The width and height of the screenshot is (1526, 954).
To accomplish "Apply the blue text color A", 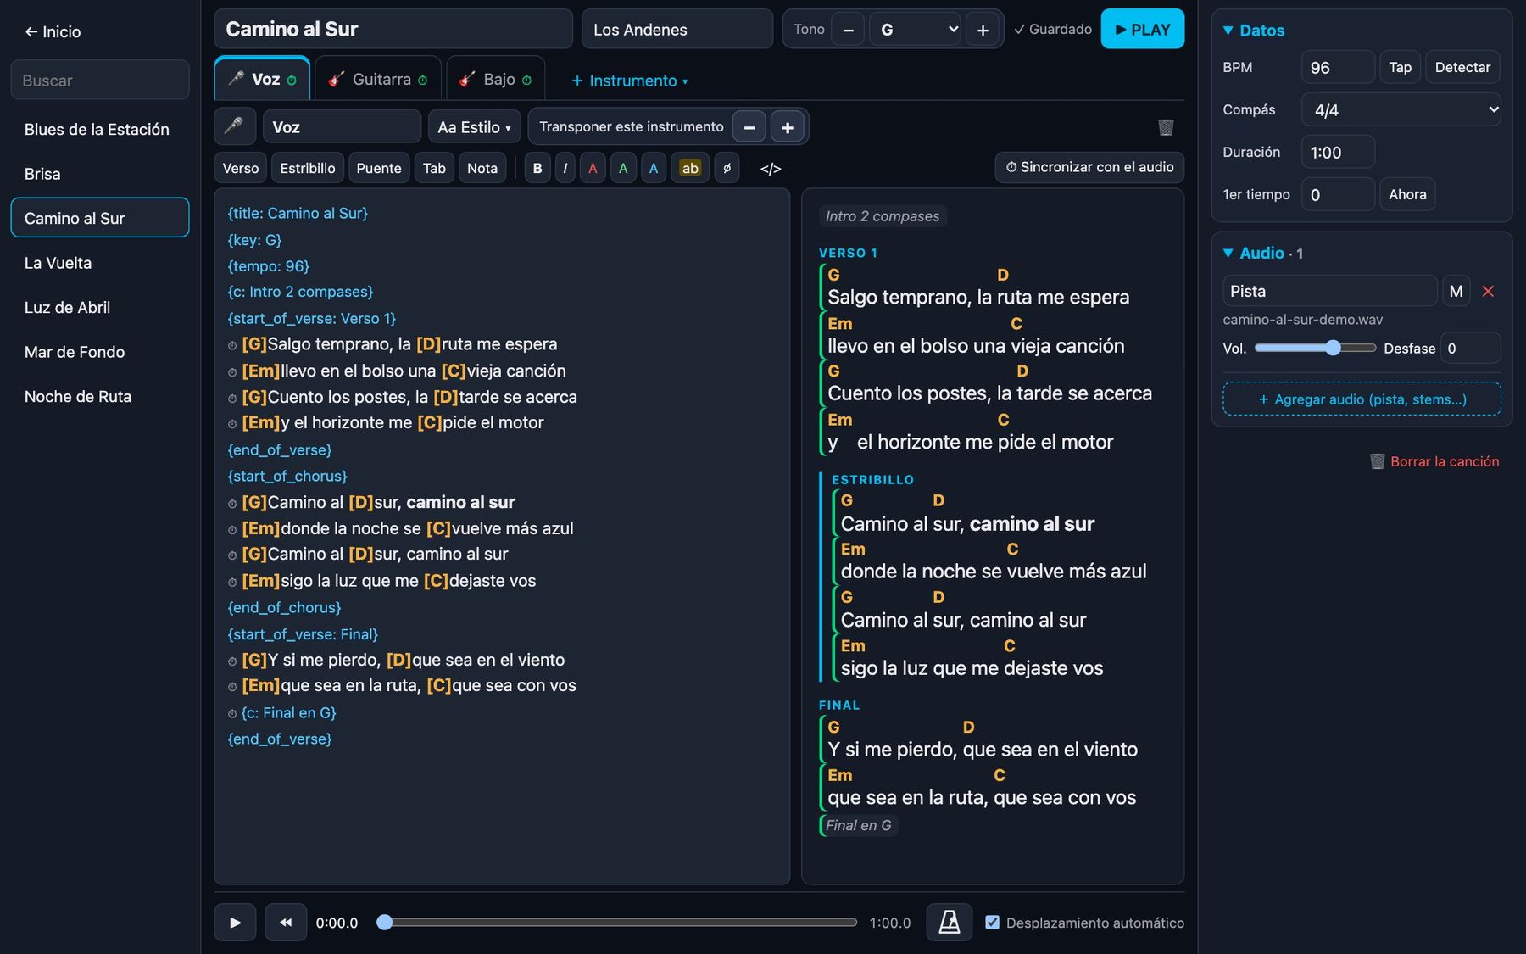I will coord(654,168).
